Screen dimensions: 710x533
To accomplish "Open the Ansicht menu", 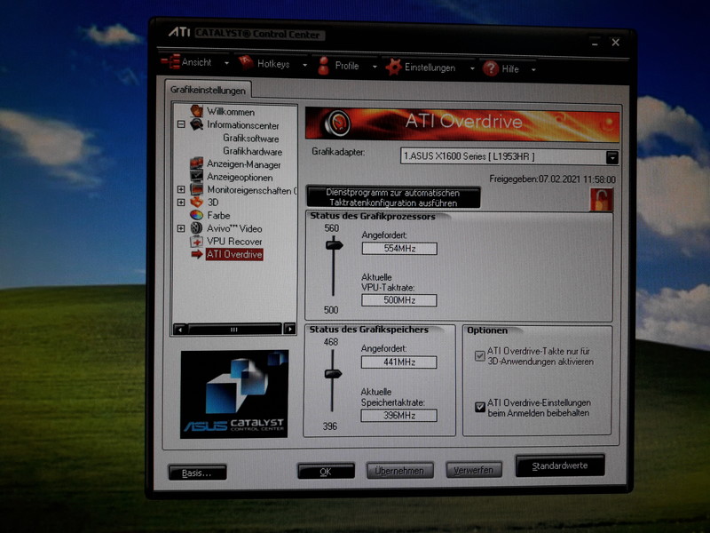I will tap(195, 62).
